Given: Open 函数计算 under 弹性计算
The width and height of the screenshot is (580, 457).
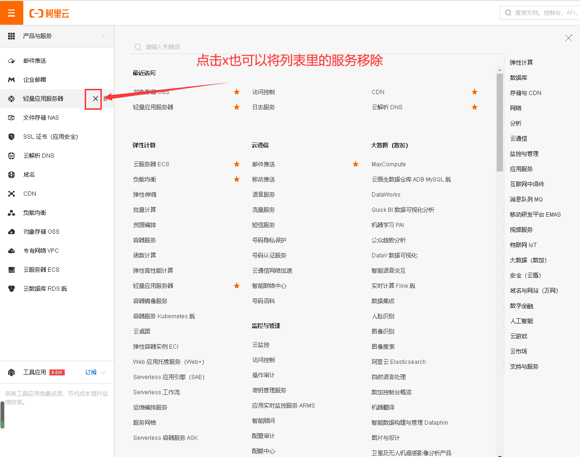Looking at the screenshot, I should click(x=145, y=256).
